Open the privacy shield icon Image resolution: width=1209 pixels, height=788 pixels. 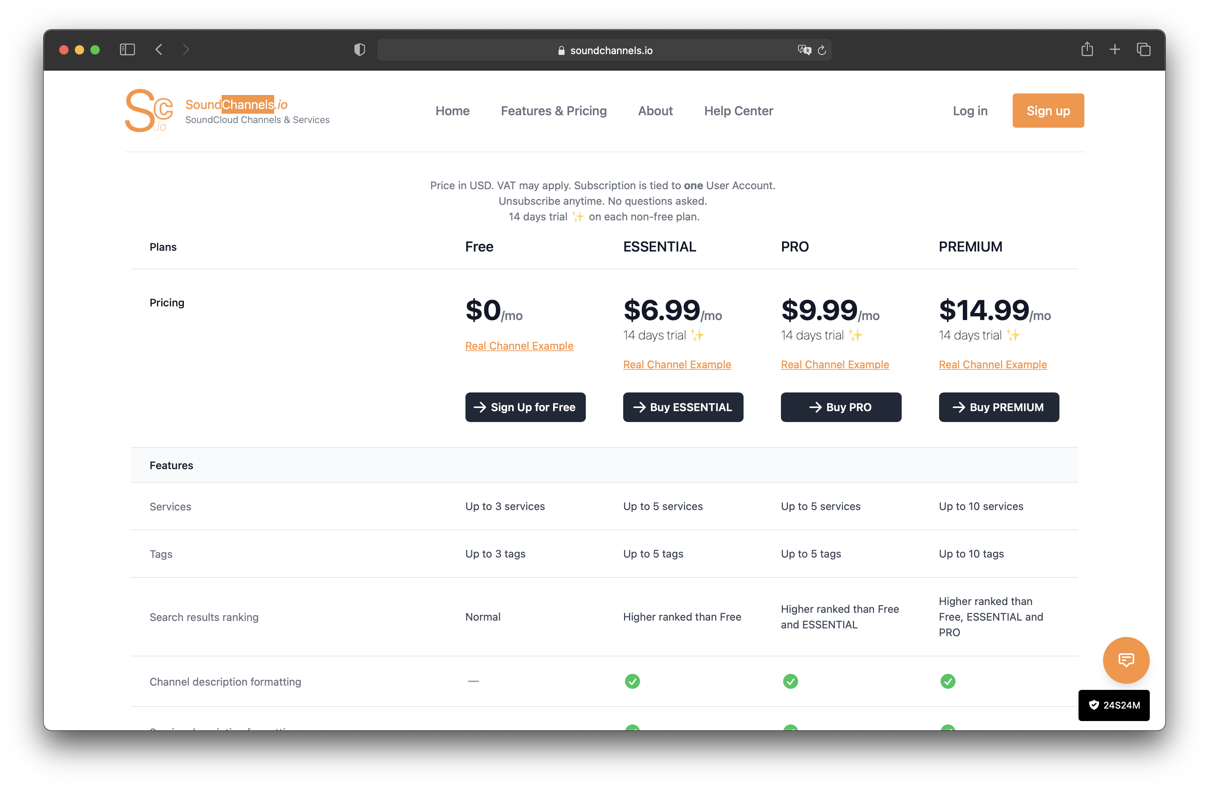click(x=360, y=49)
